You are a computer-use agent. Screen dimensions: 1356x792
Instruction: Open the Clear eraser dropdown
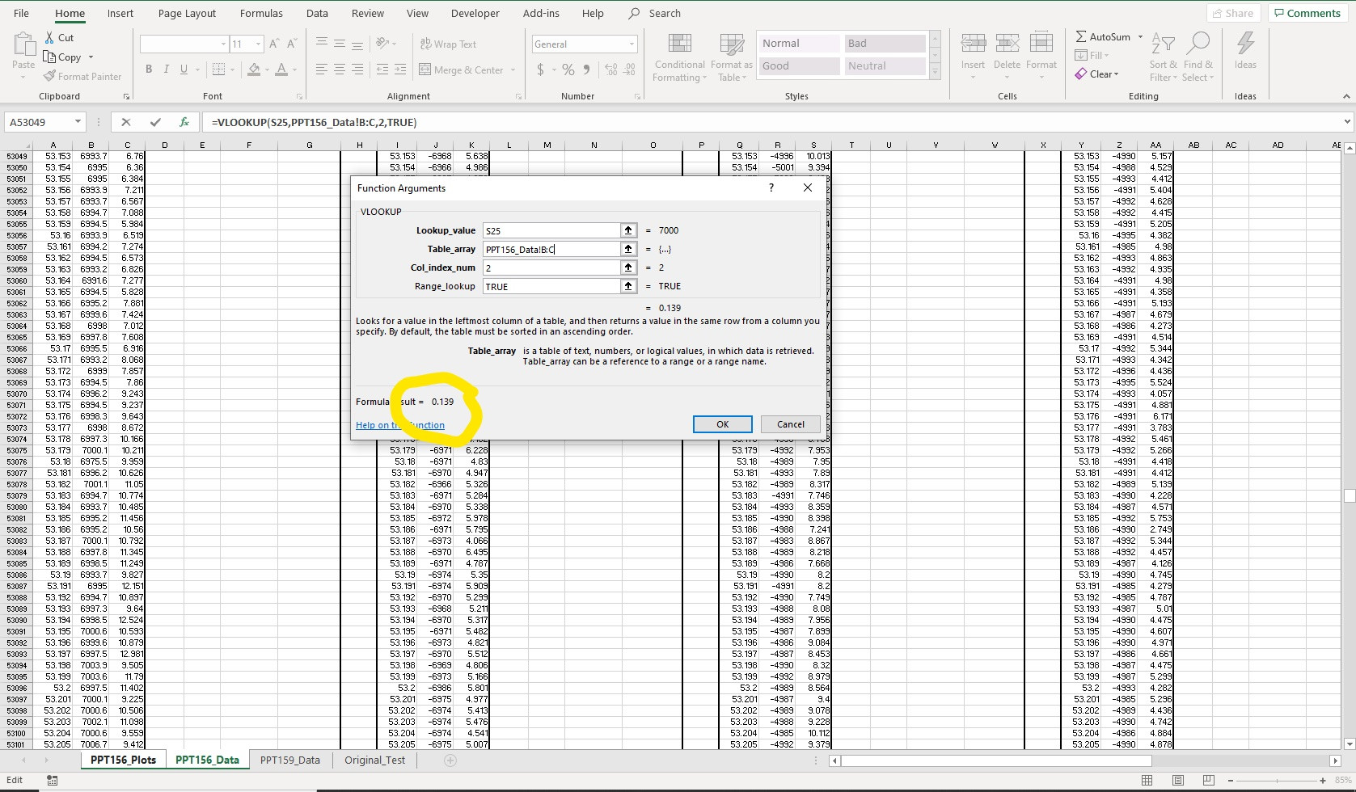point(1097,74)
